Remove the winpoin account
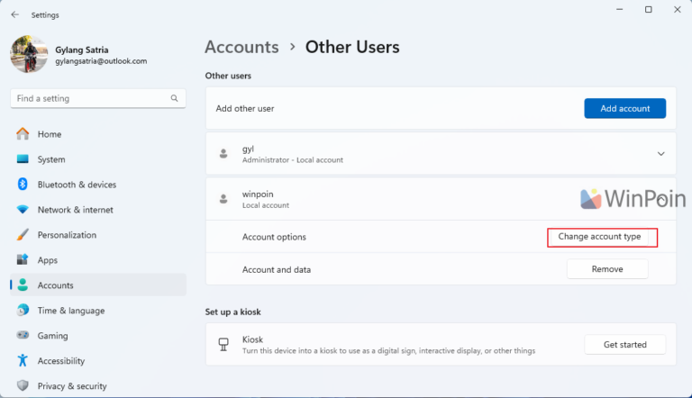 click(606, 269)
